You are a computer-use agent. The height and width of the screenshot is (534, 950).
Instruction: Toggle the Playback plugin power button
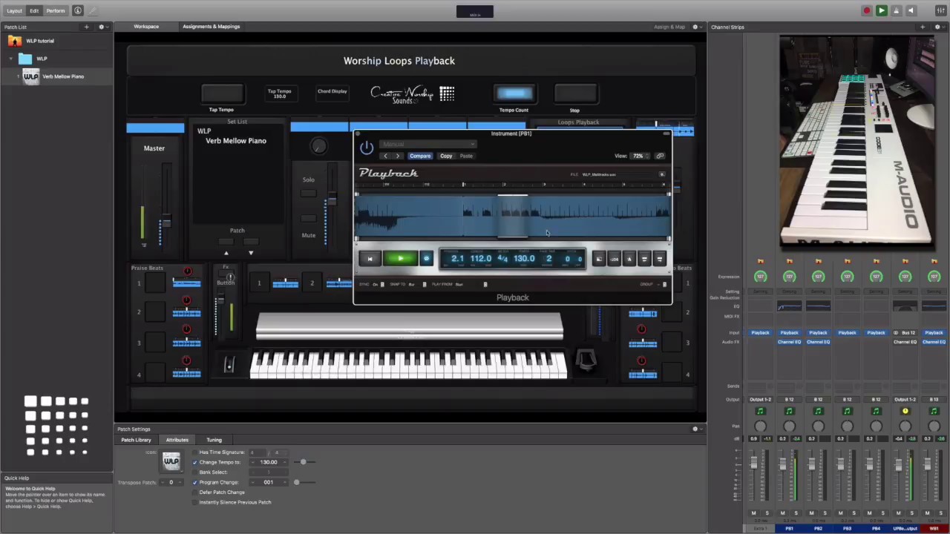coord(367,148)
